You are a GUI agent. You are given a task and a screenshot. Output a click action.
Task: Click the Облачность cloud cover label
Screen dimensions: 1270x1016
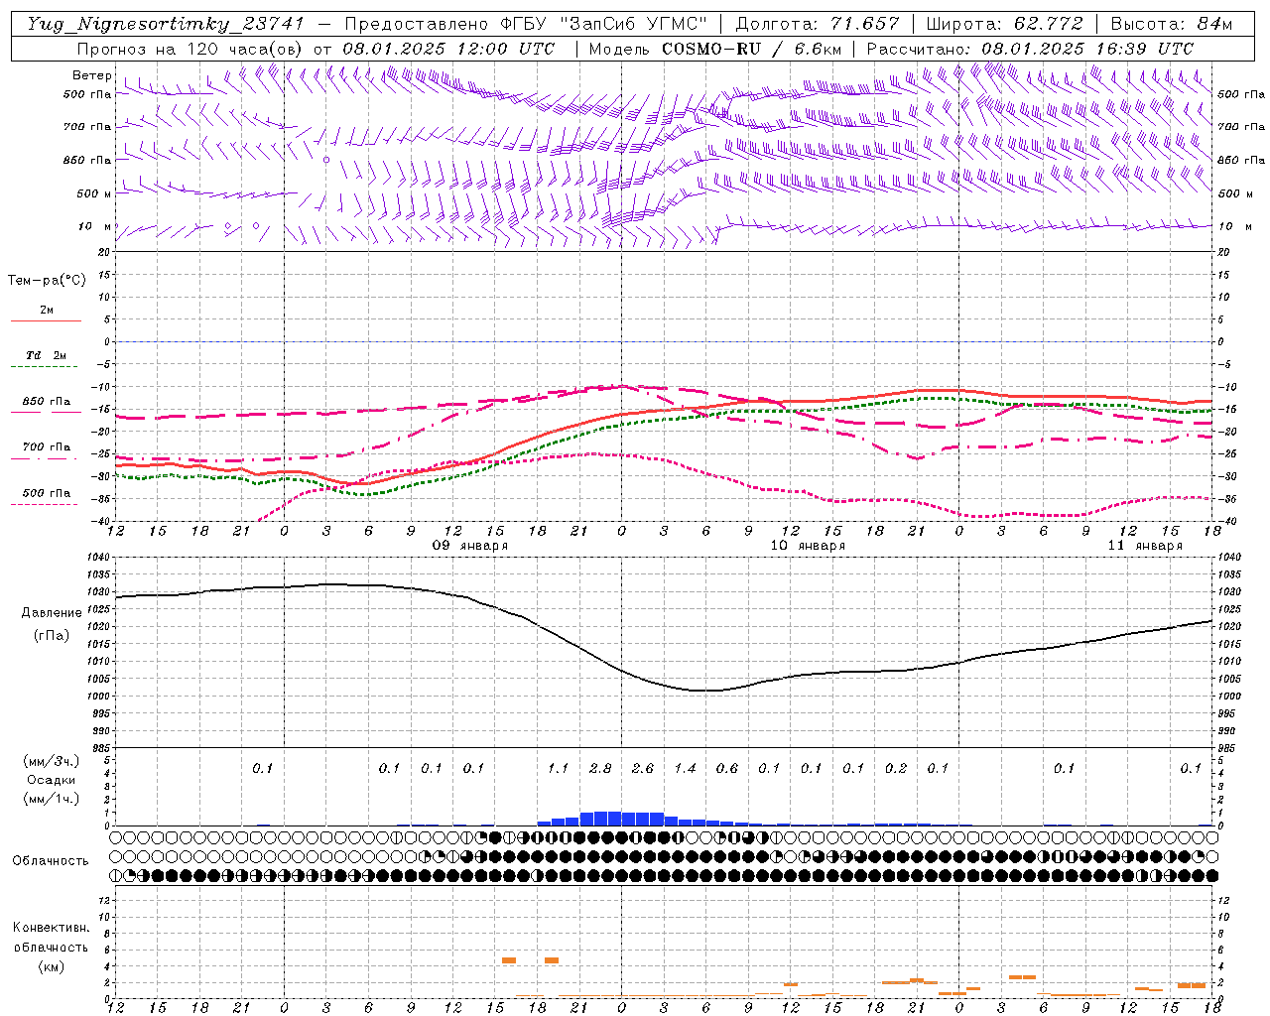point(51,860)
